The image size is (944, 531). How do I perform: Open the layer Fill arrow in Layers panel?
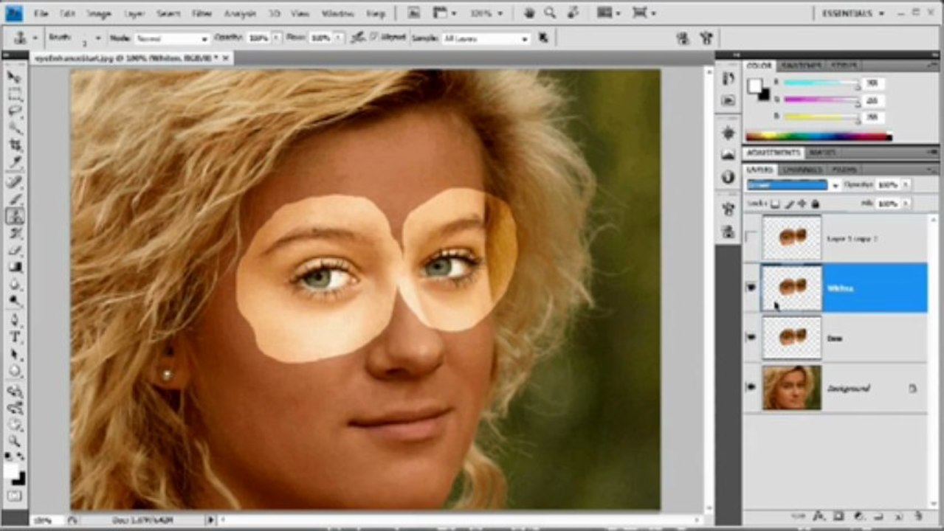[x=906, y=204]
